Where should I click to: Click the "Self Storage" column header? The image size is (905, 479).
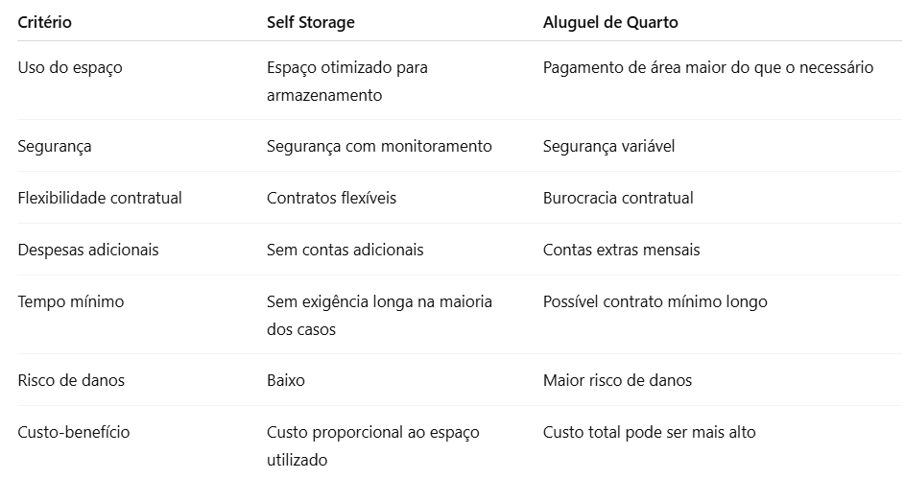click(x=309, y=22)
